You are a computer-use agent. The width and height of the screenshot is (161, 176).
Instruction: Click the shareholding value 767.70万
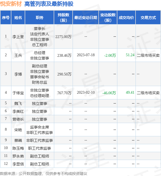(x=64, y=93)
